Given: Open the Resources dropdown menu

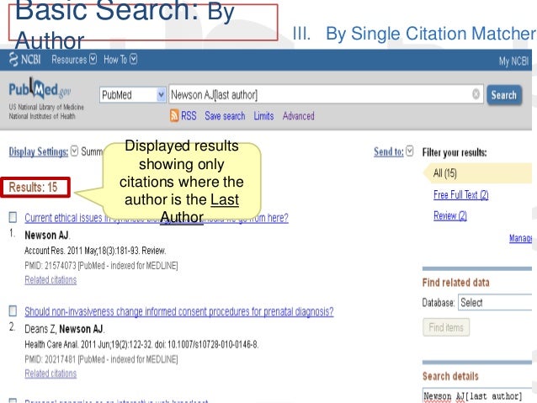Looking at the screenshot, I should [x=74, y=60].
